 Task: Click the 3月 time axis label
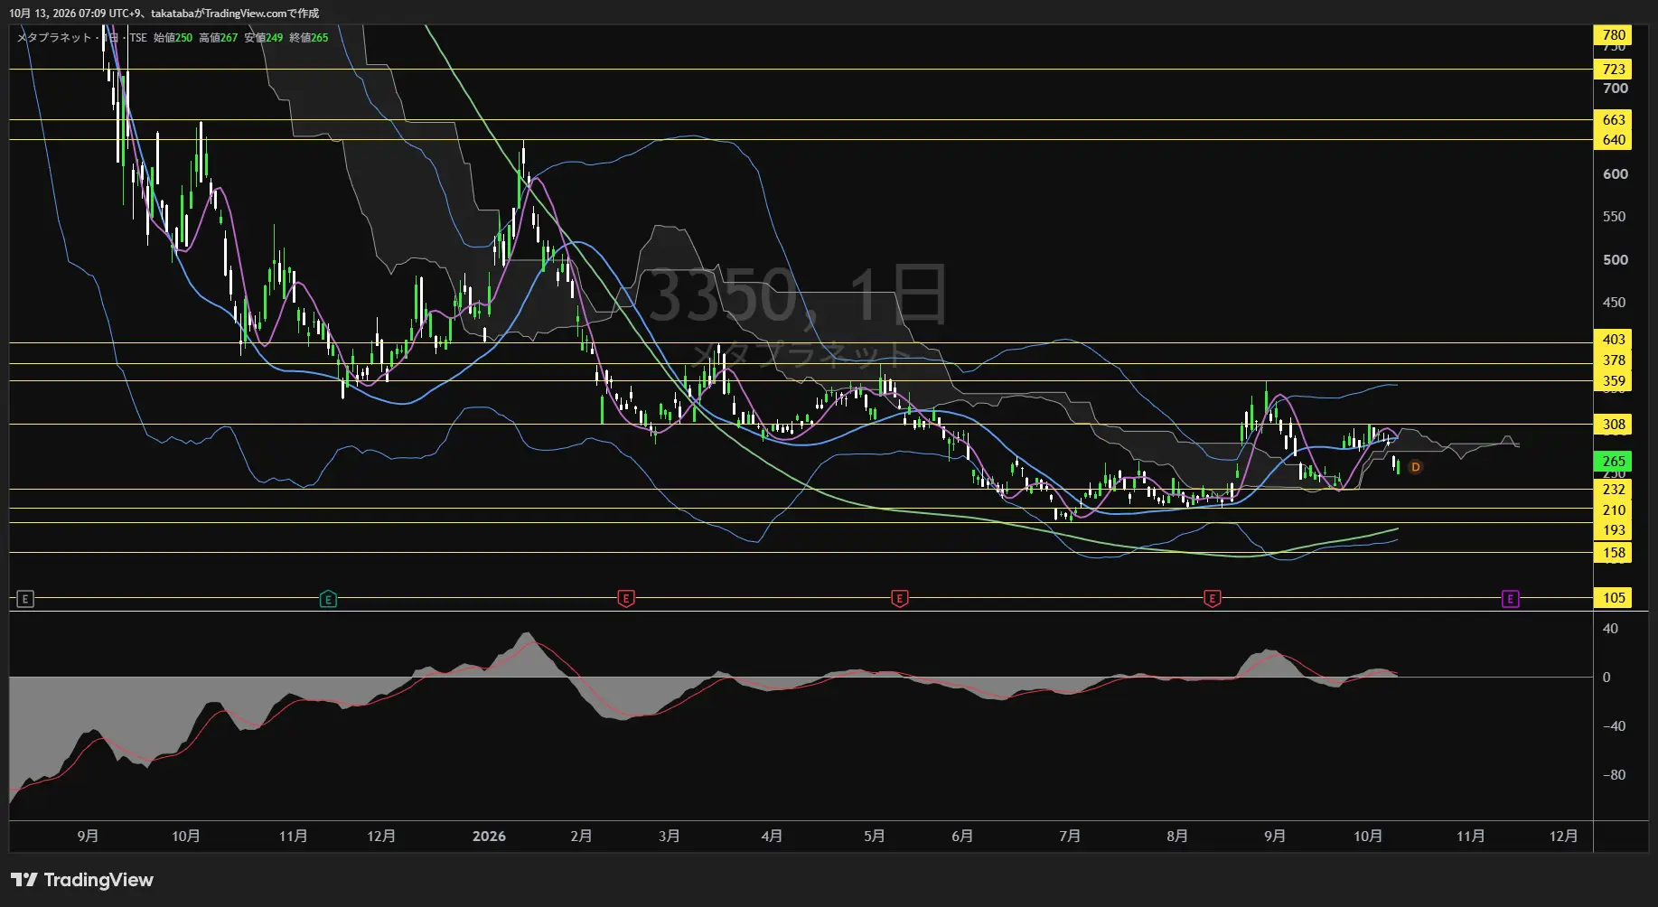pos(669,837)
